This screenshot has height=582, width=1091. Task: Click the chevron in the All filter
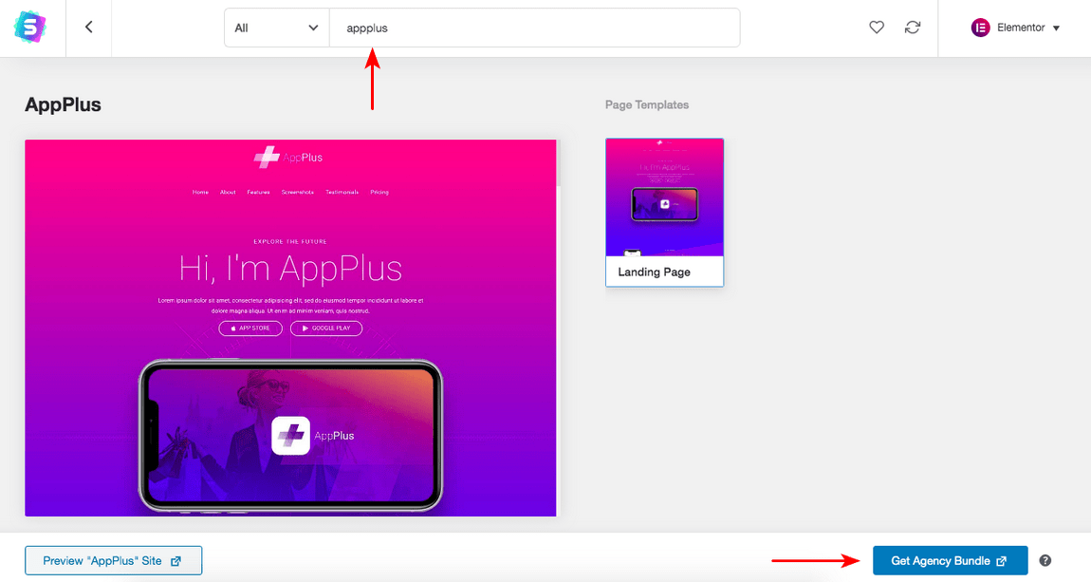pyautogui.click(x=313, y=28)
